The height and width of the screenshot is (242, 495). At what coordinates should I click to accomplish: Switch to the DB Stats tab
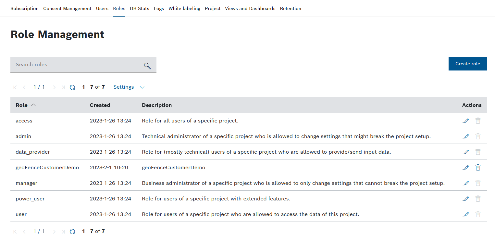[140, 8]
